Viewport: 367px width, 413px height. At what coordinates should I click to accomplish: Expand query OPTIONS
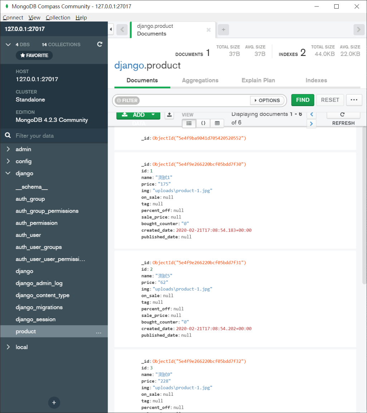[267, 100]
